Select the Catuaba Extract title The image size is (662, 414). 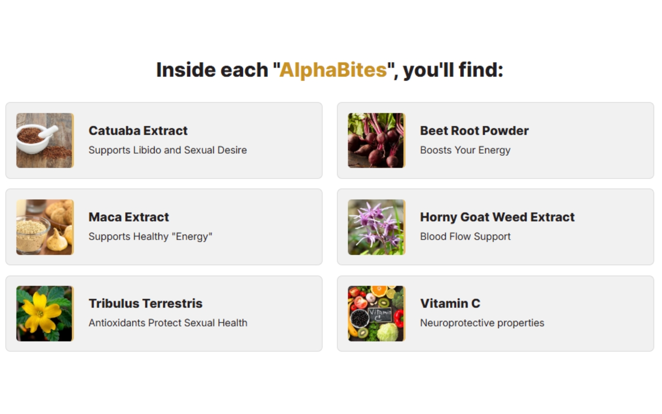[138, 130]
